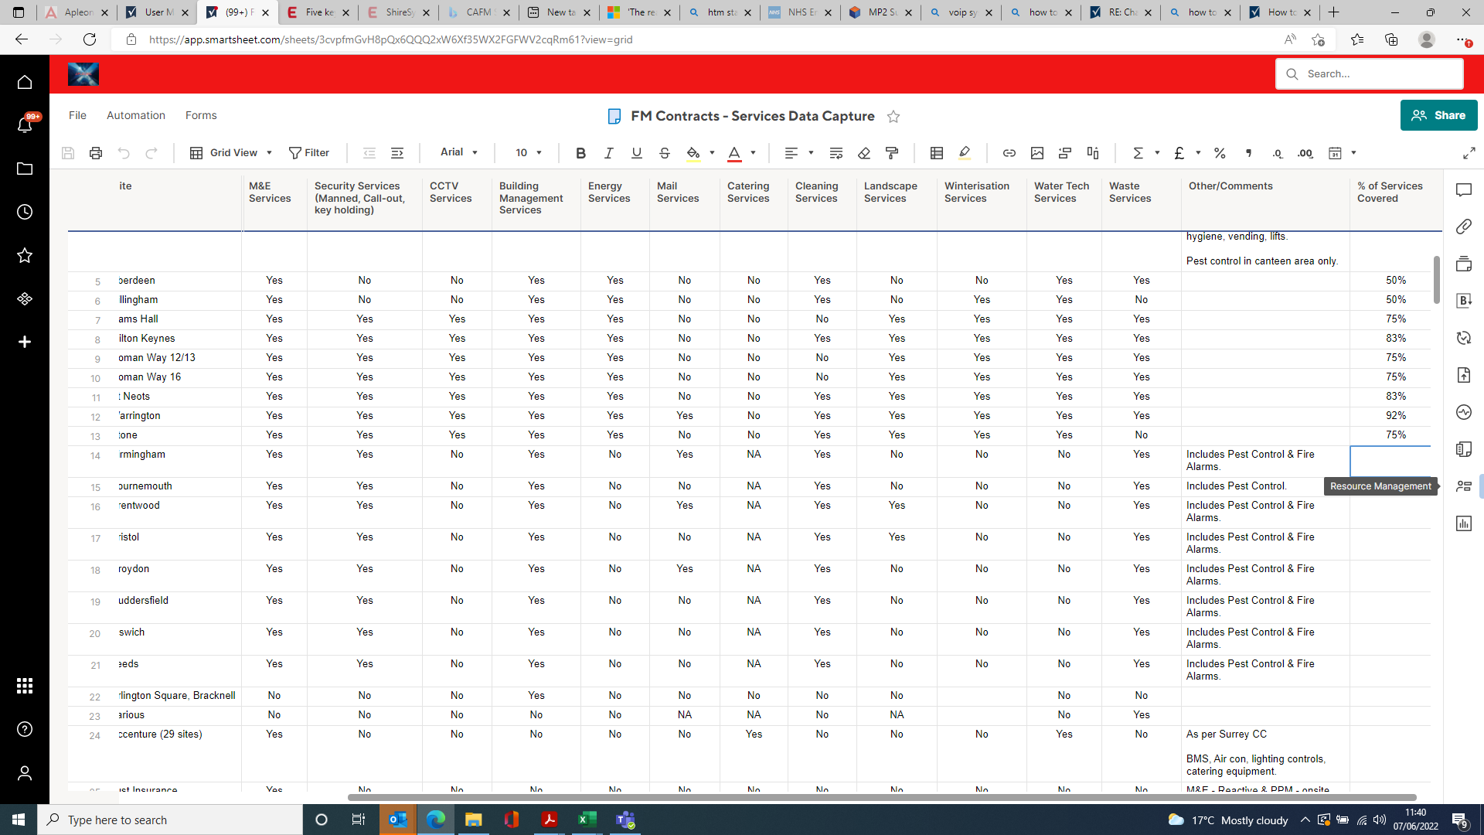This screenshot has height=835, width=1484.
Task: Click the Smartsheet search field
Action: click(1369, 74)
